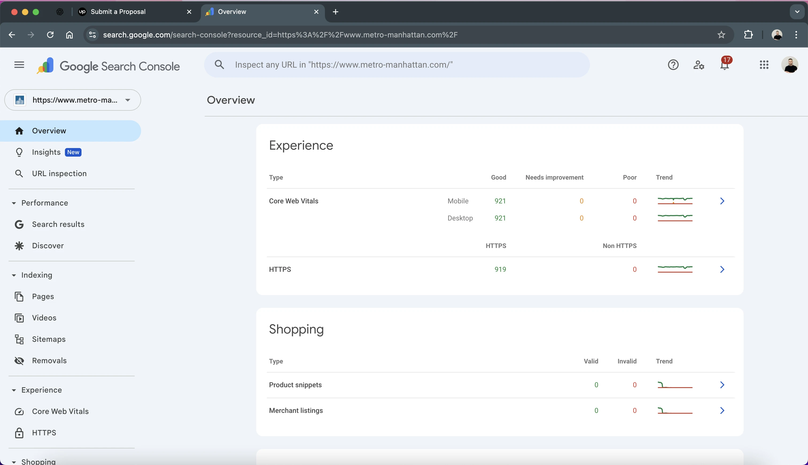The height and width of the screenshot is (465, 808).
Task: Open the browser extensions puzzle icon
Action: [x=748, y=34]
